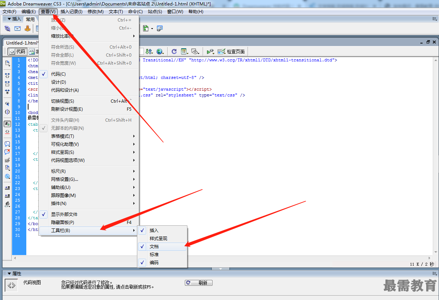Screen dimensions: 439x300
Task: Toggle the 文档 toolbar checkmark
Action: point(162,247)
